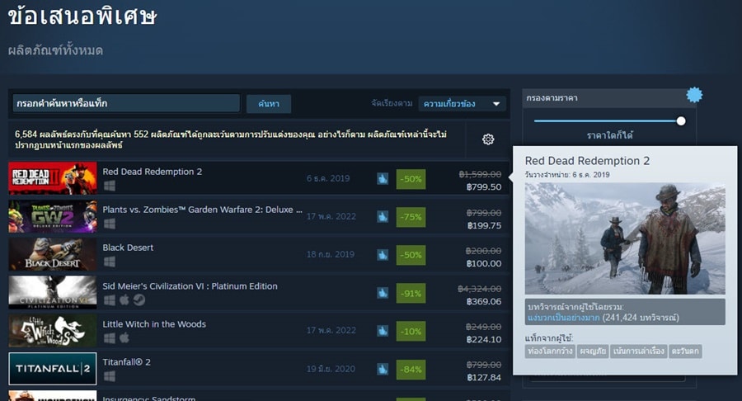Click Windows icon under Titanfall 2 title
The width and height of the screenshot is (742, 401).
click(x=110, y=376)
